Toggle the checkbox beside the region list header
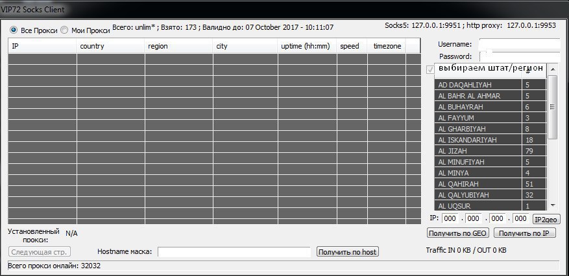The image size is (569, 276). tap(430, 69)
